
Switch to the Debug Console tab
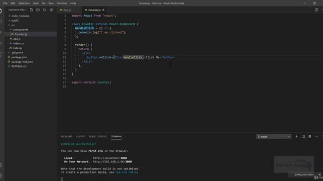98,136
